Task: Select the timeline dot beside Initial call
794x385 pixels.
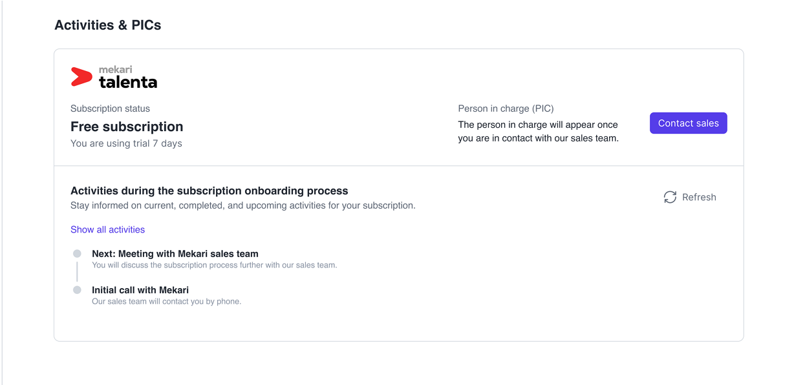Action: click(x=77, y=290)
